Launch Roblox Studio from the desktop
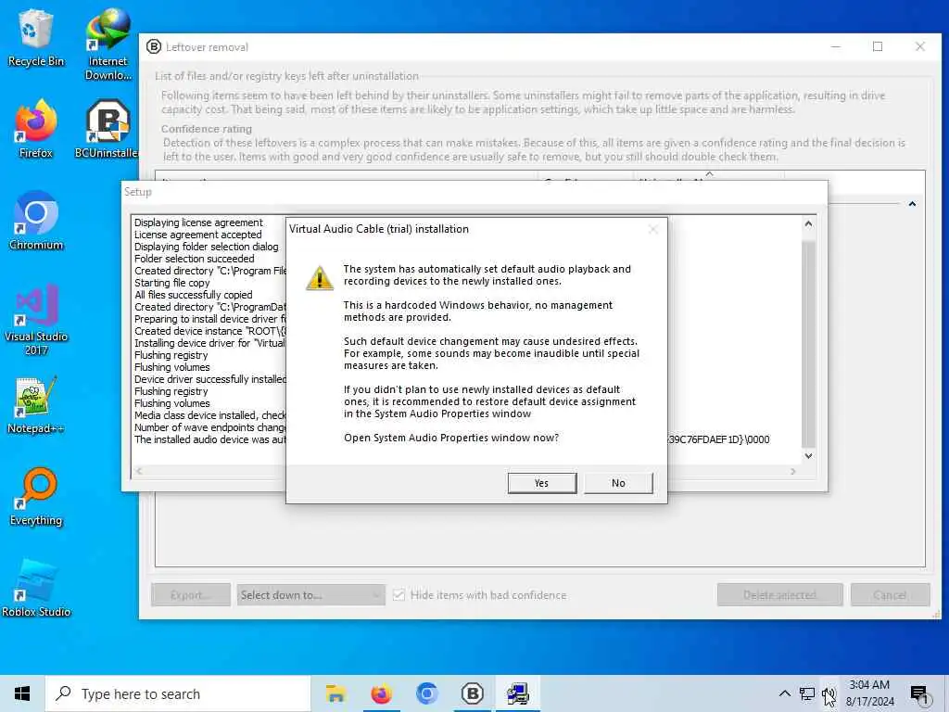This screenshot has width=949, height=712. 36,589
